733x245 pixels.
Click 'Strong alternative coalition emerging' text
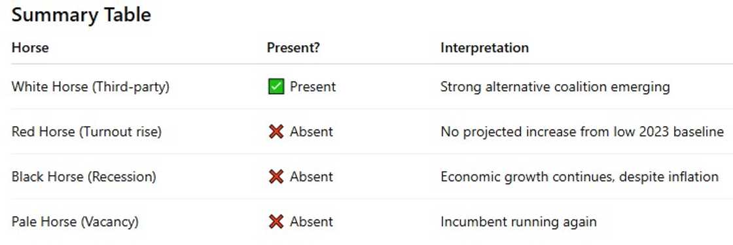[x=555, y=88]
